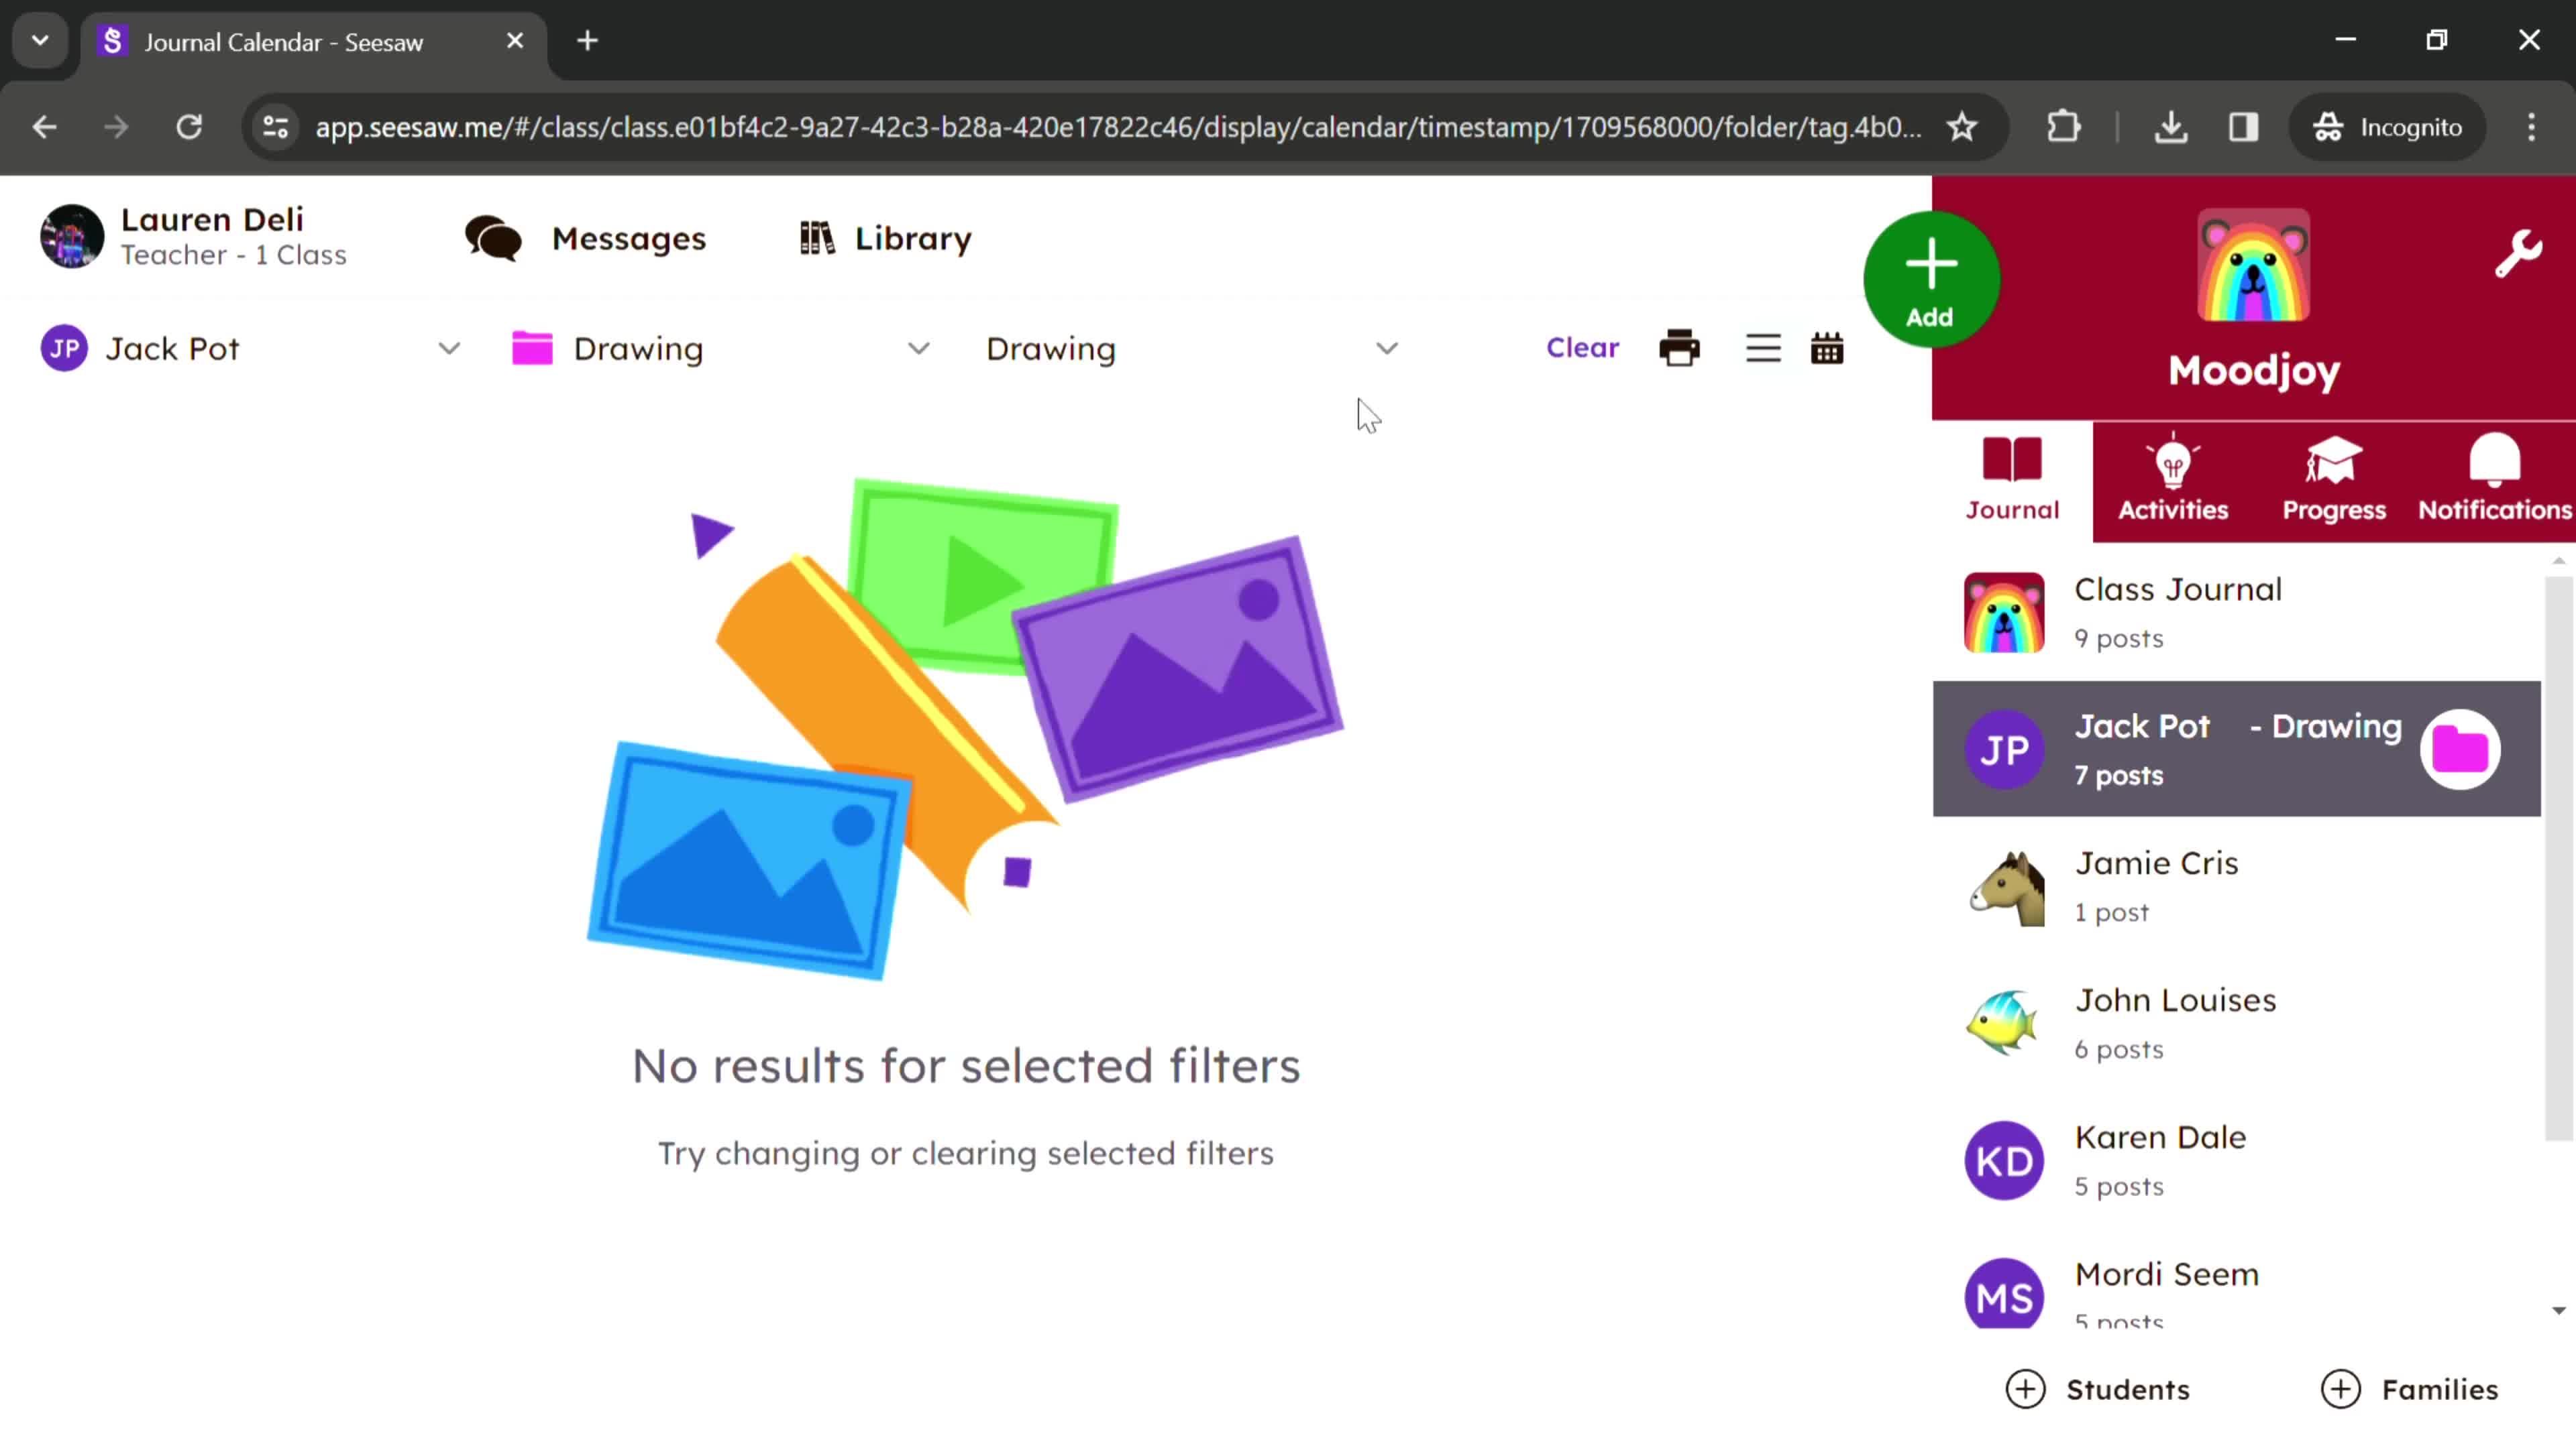
Task: Open the Activities panel in Moodjoy
Action: [2173, 477]
